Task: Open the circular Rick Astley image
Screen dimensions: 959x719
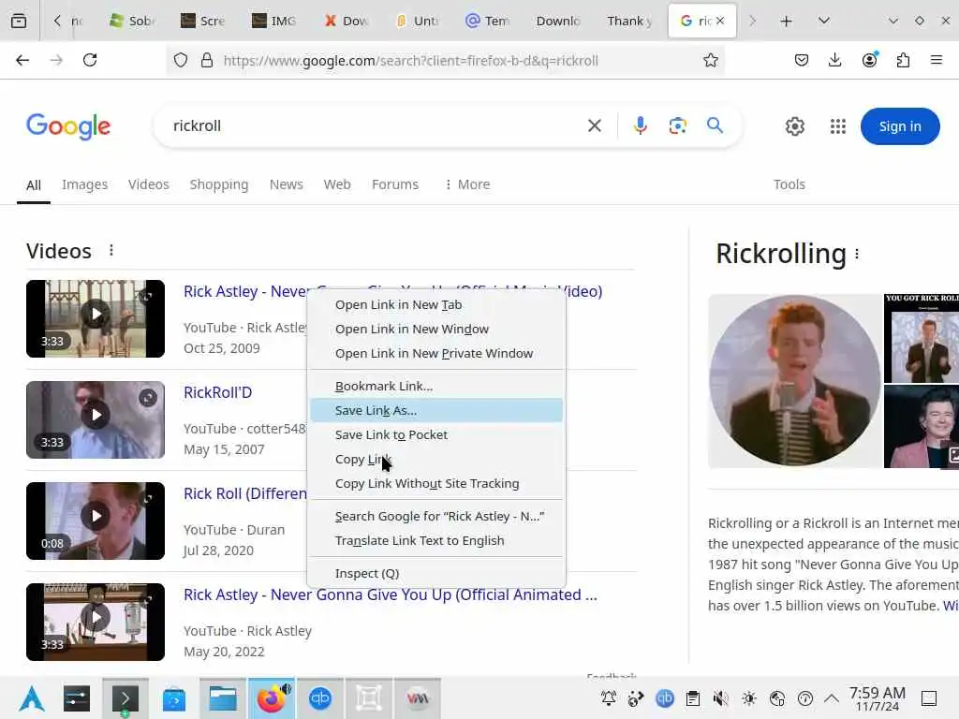Action: pyautogui.click(x=795, y=381)
